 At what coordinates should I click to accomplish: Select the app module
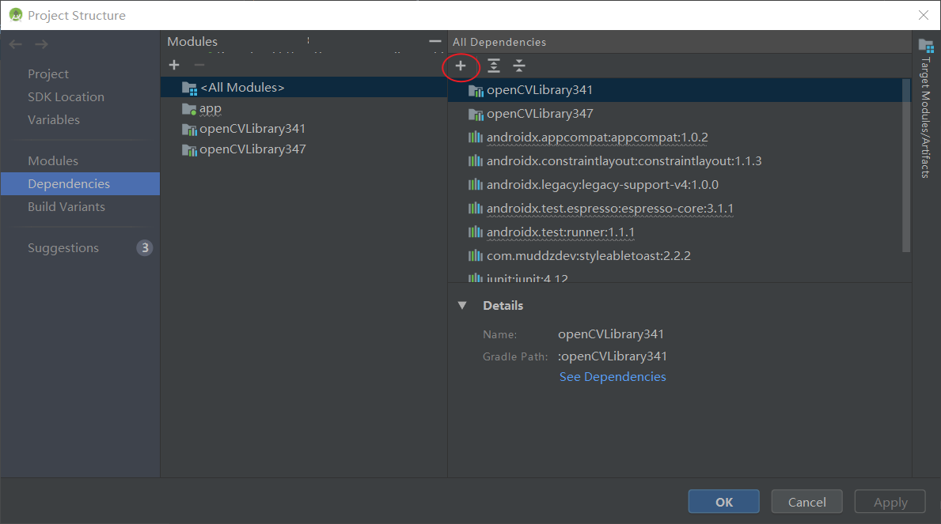click(304, 108)
